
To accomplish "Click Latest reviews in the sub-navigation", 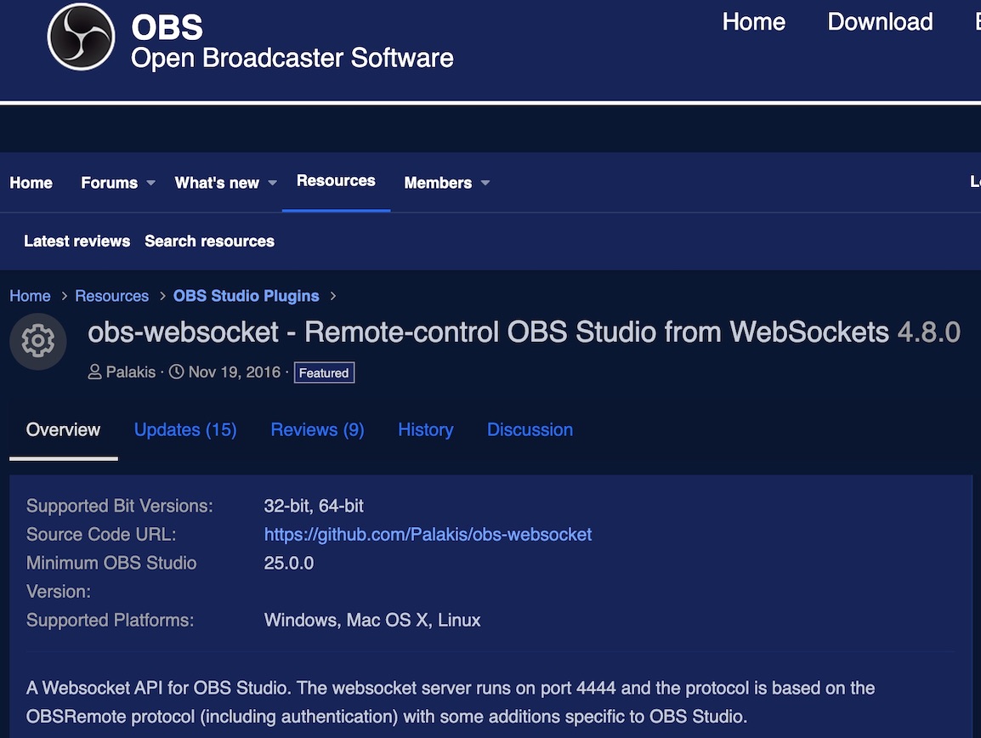I will [x=77, y=241].
